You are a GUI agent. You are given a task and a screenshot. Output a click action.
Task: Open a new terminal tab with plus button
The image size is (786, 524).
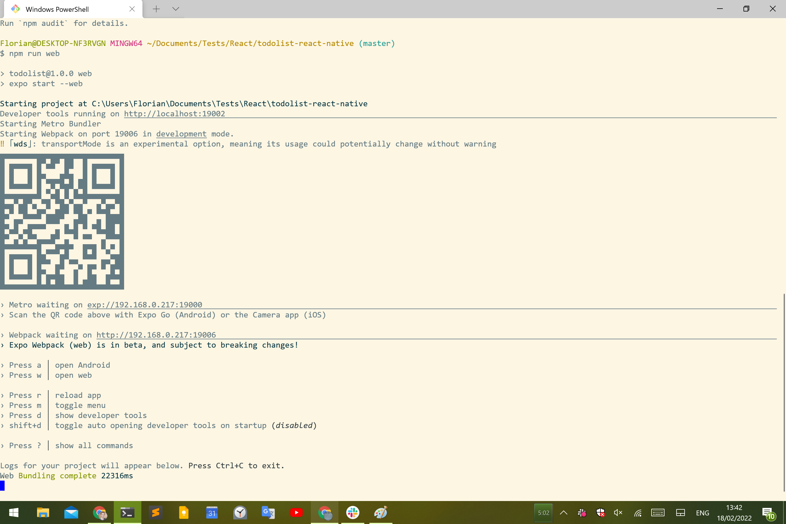(156, 9)
